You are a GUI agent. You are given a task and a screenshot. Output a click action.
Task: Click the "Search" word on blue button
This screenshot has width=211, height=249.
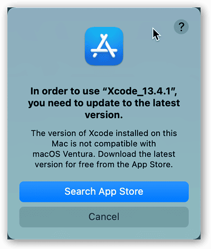tap(80, 191)
